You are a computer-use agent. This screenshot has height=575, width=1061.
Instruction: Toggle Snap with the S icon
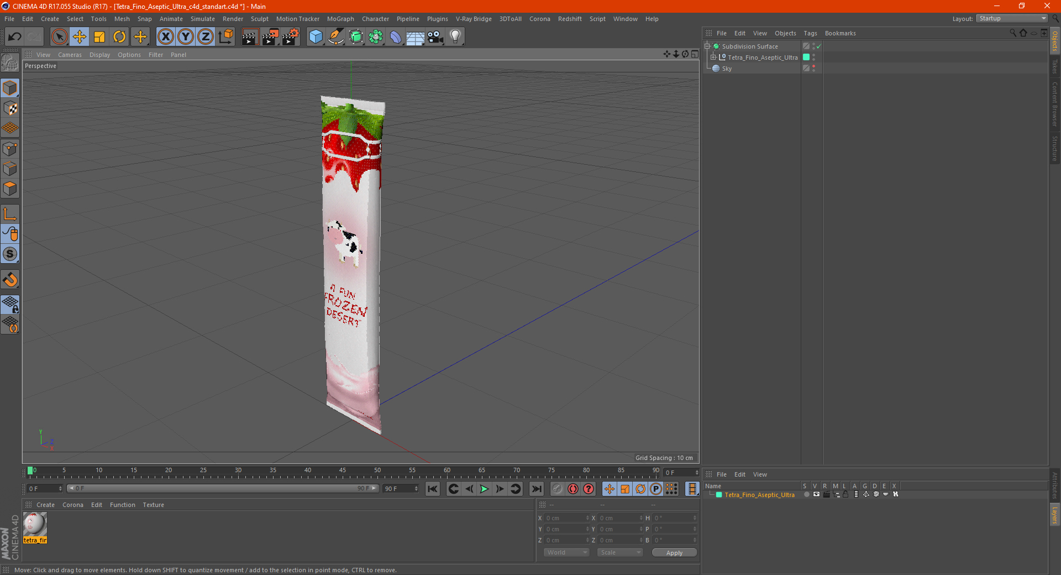coord(10,254)
